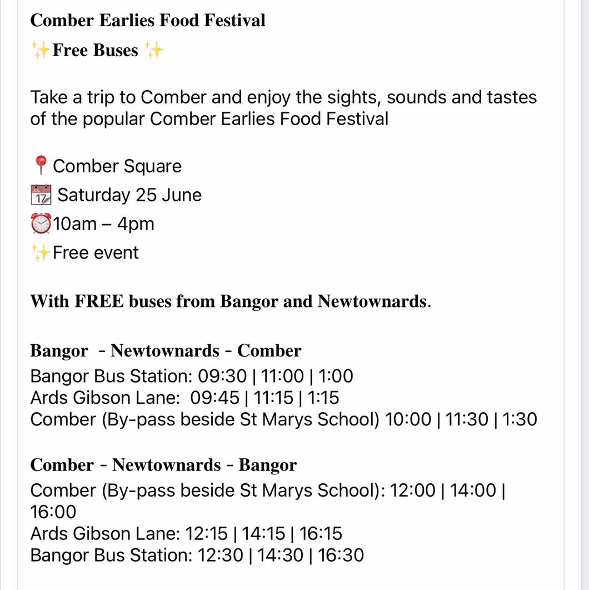Click the Saturday 25 June date text
589x590 pixels.
point(129,195)
